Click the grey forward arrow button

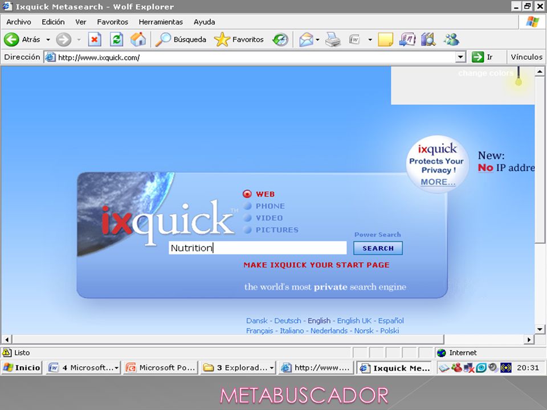pyautogui.click(x=63, y=39)
